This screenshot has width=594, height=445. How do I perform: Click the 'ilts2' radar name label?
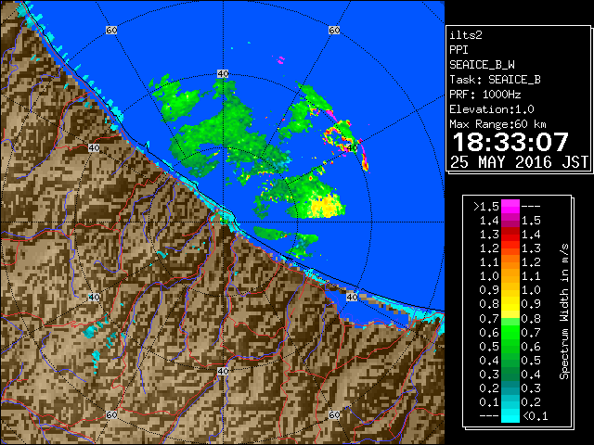click(x=466, y=35)
